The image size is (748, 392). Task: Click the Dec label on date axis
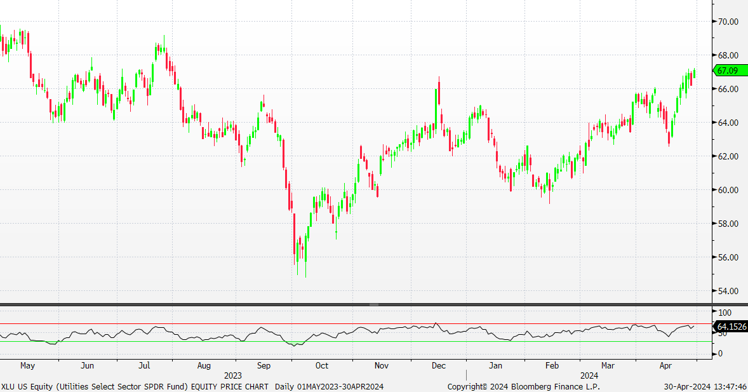click(x=439, y=366)
